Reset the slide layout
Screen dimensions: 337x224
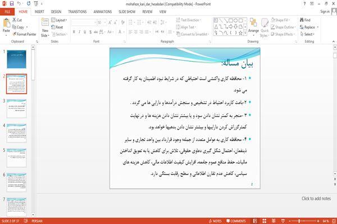pyautogui.click(x=57, y=27)
